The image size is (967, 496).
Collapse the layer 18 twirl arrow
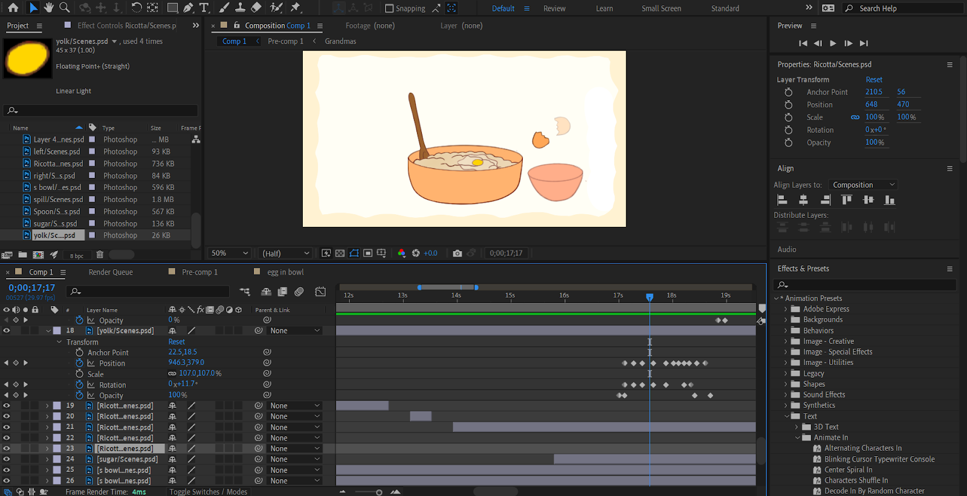tap(48, 331)
